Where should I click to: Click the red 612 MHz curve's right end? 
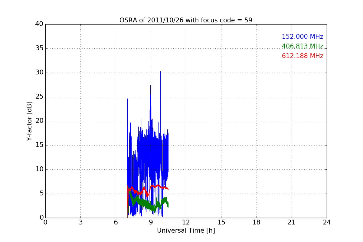pyautogui.click(x=168, y=189)
